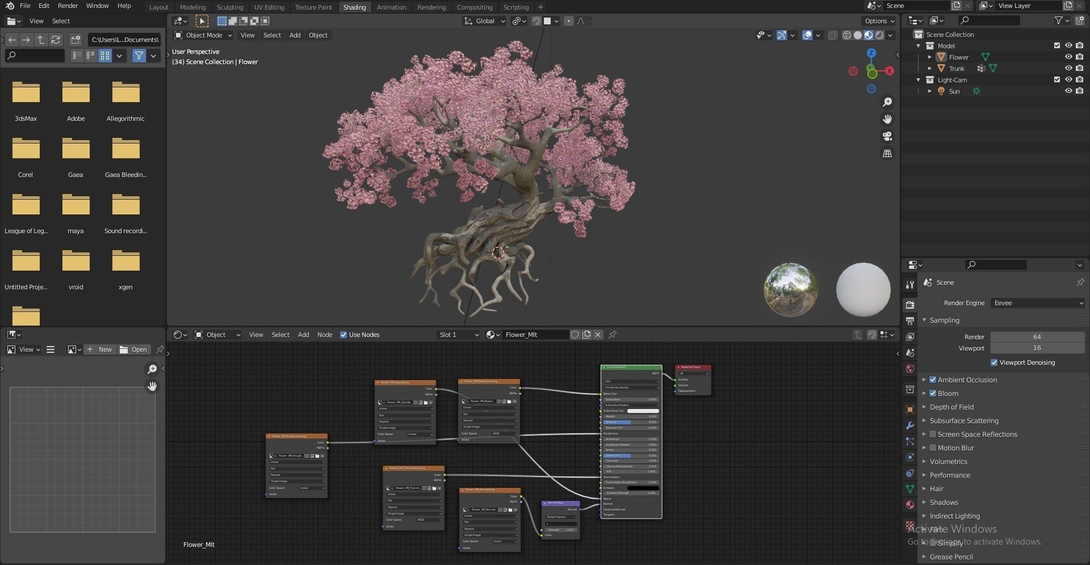Hide the Trunk object in outliner

click(1068, 68)
